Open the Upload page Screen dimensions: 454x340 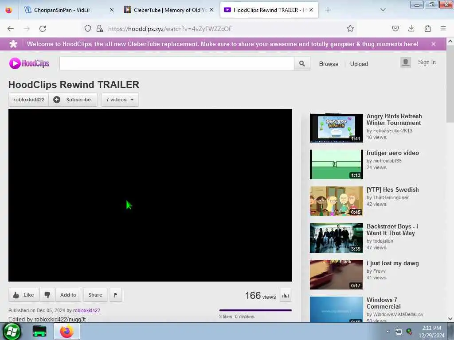pos(359,64)
